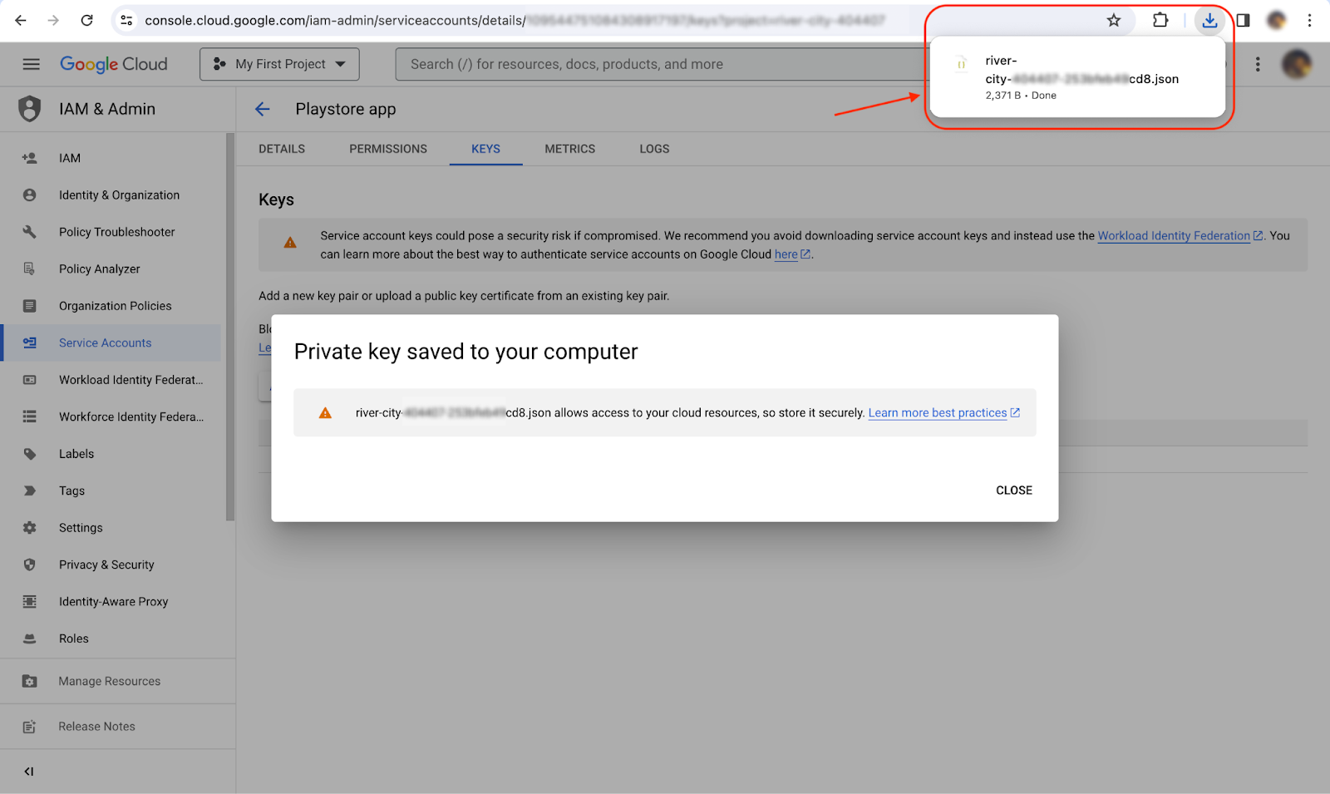Toggle the browser side panel icon
This screenshot has height=794, width=1330.
pos(1243,21)
